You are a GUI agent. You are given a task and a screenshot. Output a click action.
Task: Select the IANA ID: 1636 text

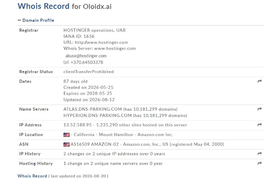79,36
